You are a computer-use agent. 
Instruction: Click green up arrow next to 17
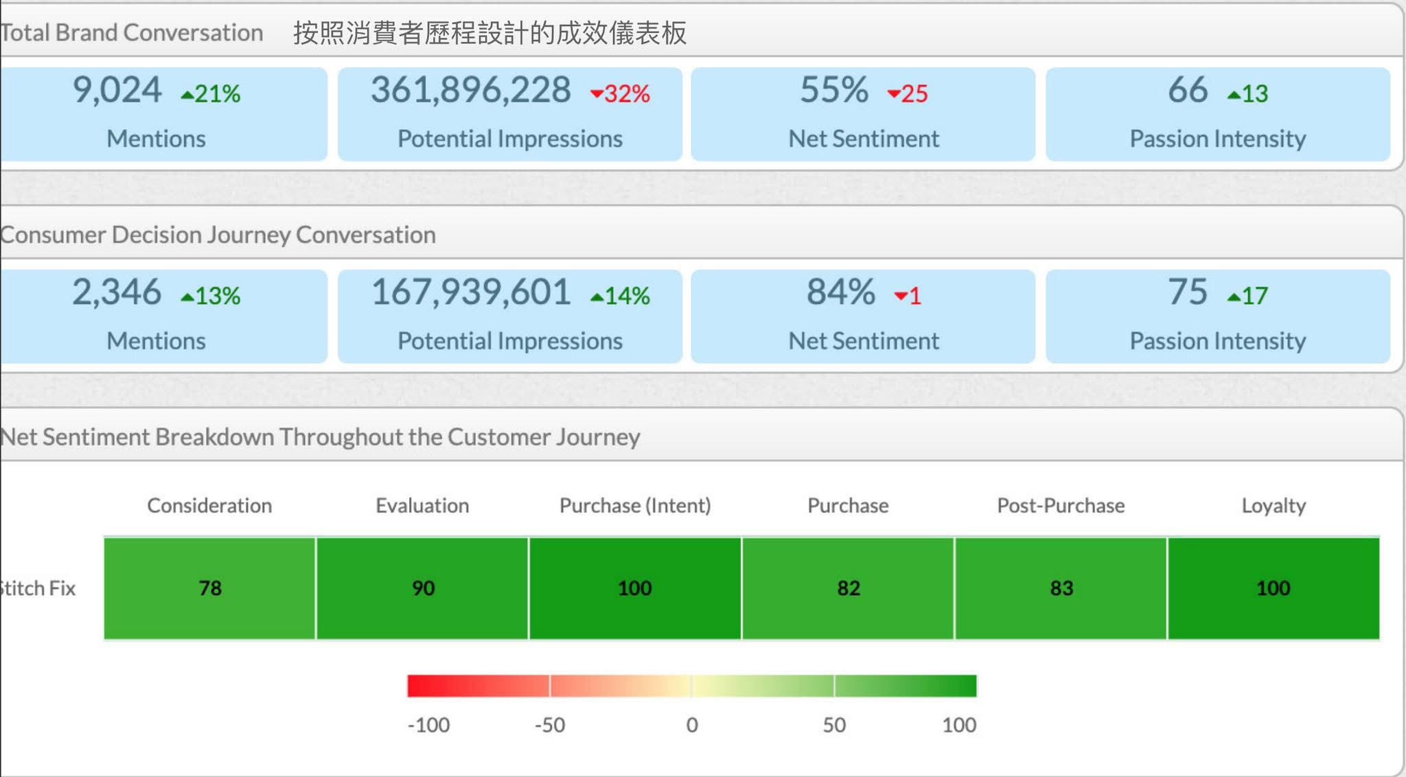point(1234,298)
